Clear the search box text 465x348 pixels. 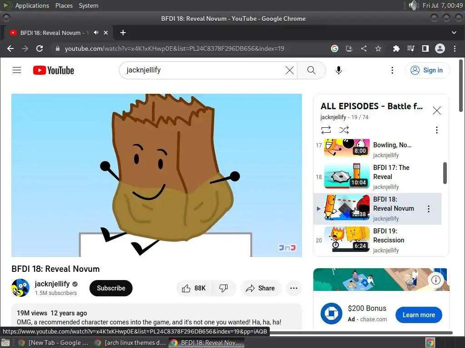click(289, 70)
